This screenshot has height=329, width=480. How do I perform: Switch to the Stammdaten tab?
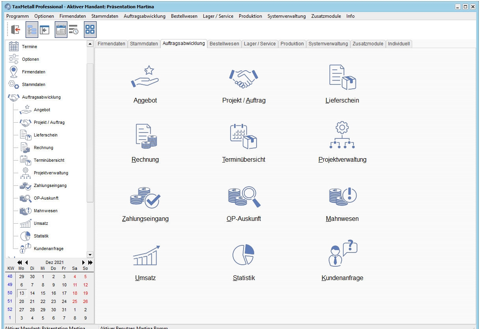[x=144, y=44]
